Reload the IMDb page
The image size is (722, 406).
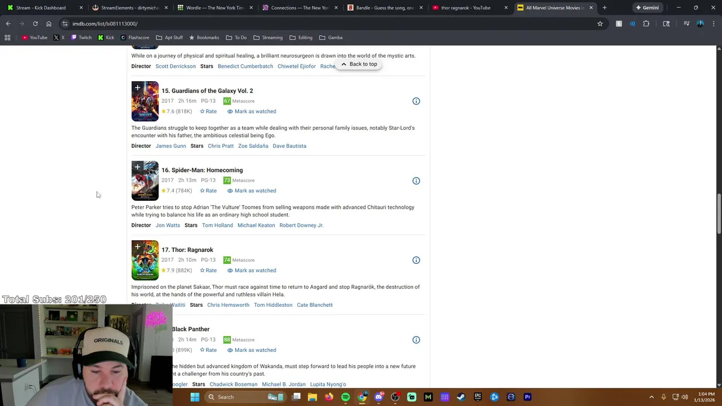35,24
